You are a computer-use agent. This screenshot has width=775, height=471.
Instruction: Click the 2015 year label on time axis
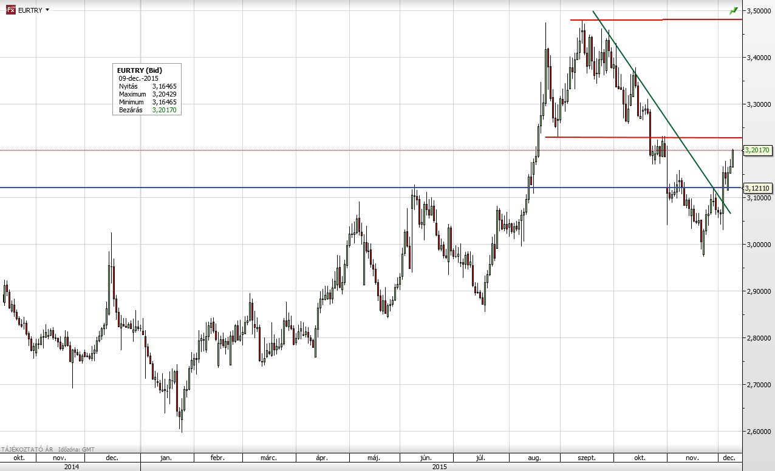point(440,467)
